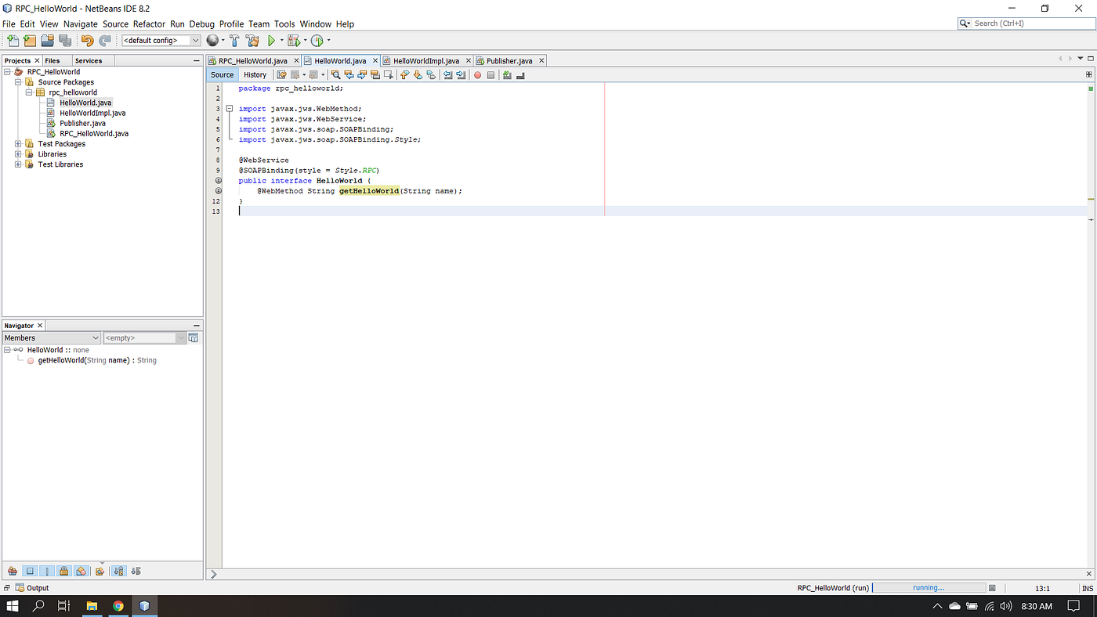Screen dimensions: 1097x617
Task: Click the Clean and Build broom icon
Action: [252, 41]
